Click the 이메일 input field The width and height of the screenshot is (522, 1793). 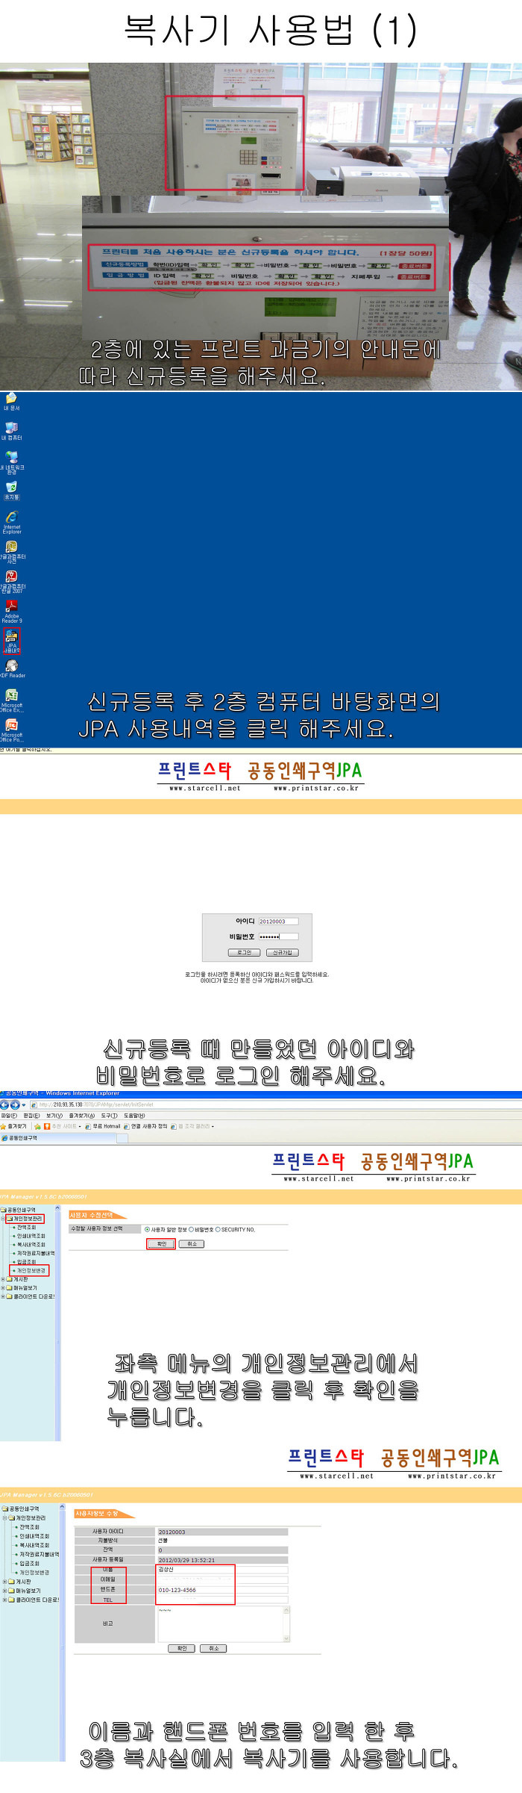(x=222, y=1579)
